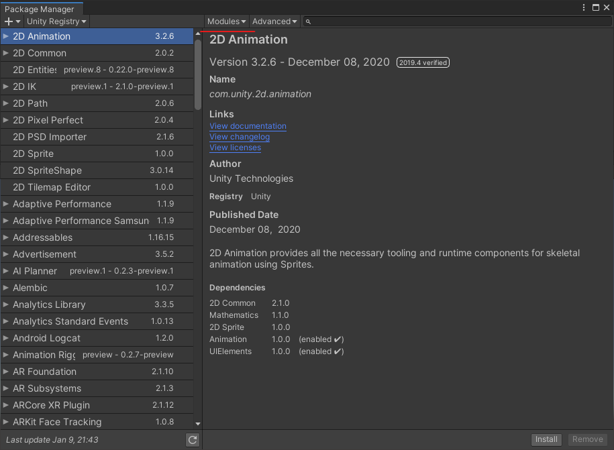Select the 2D SpriteShape package
The image size is (614, 450).
(97, 170)
